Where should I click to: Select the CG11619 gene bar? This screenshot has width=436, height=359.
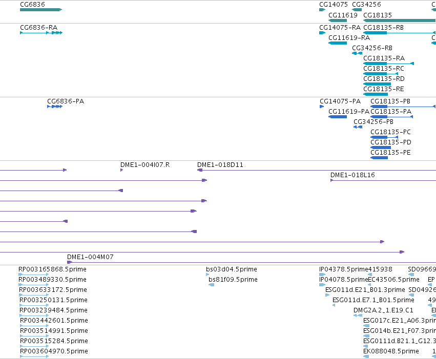[x=338, y=20]
